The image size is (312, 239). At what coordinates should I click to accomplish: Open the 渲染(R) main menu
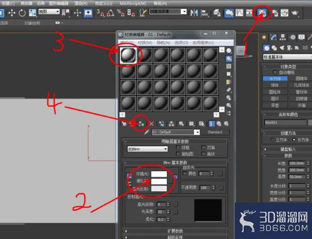coord(81,4)
